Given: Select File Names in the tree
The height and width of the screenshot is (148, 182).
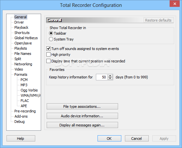Looking at the screenshot, I should coord(23,54).
